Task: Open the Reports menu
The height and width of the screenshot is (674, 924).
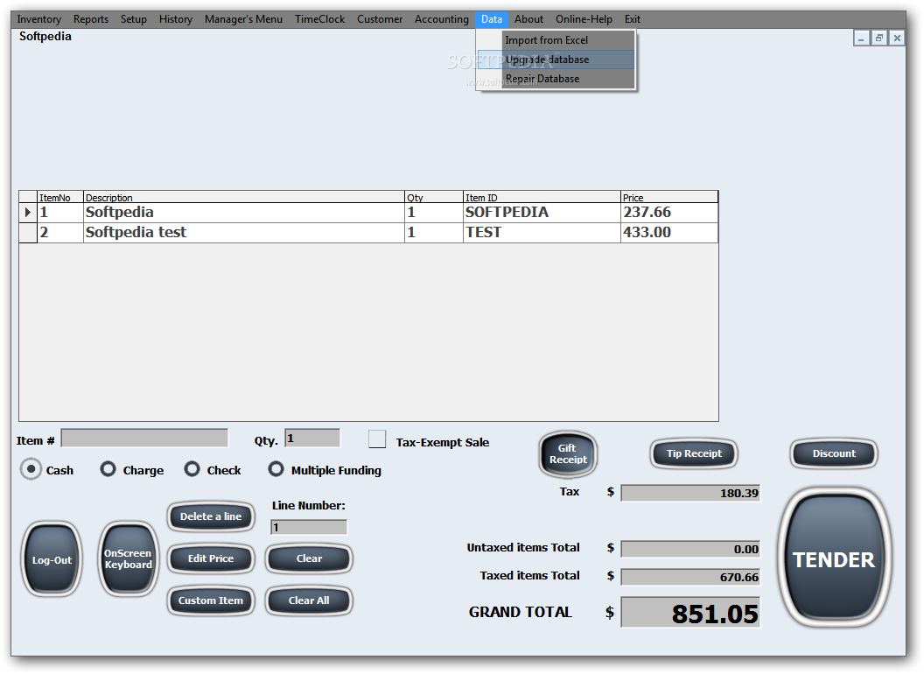Action: 91,19
